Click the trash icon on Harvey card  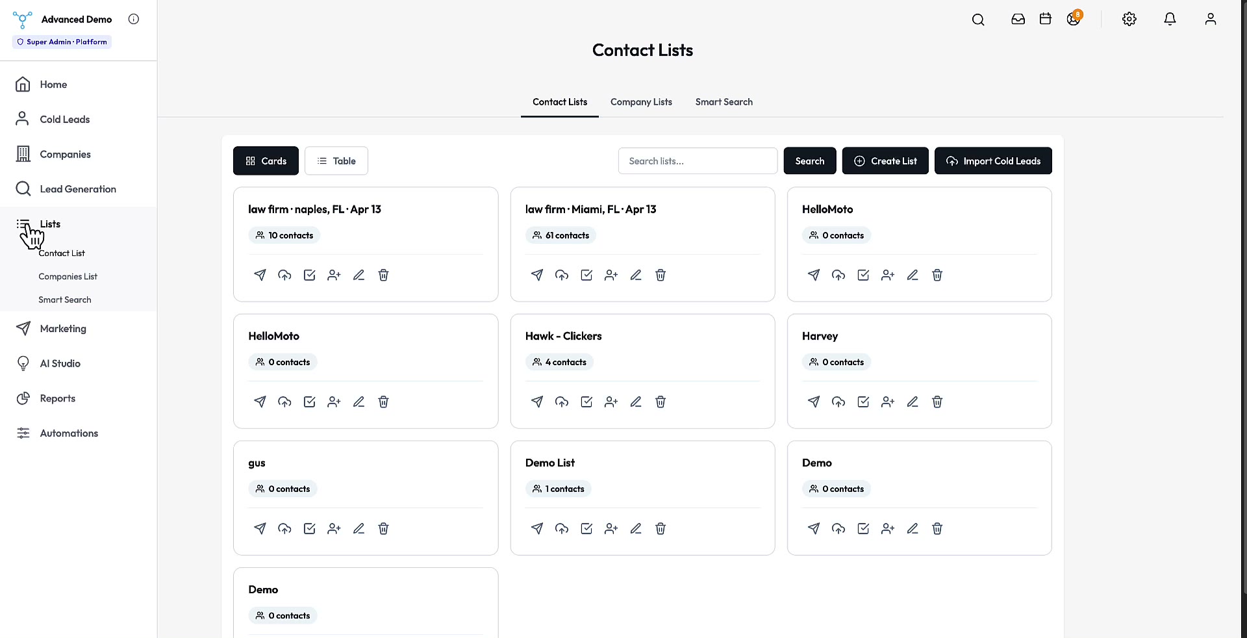coord(937,402)
